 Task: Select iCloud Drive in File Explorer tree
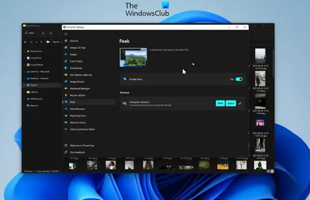click(35, 58)
